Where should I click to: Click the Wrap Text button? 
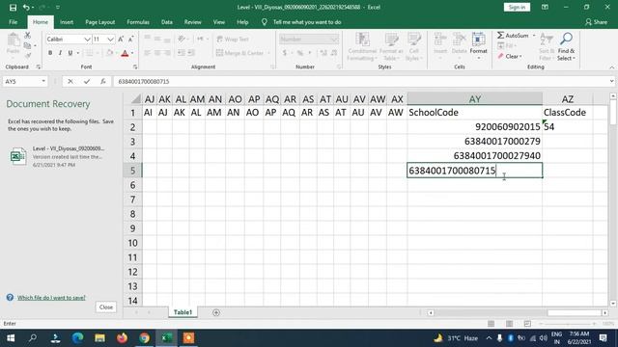[x=233, y=39]
